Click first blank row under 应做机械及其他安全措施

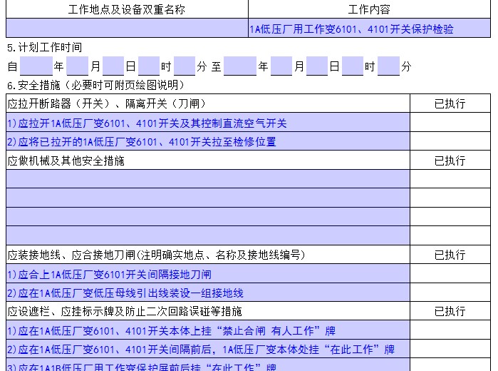[207, 178]
